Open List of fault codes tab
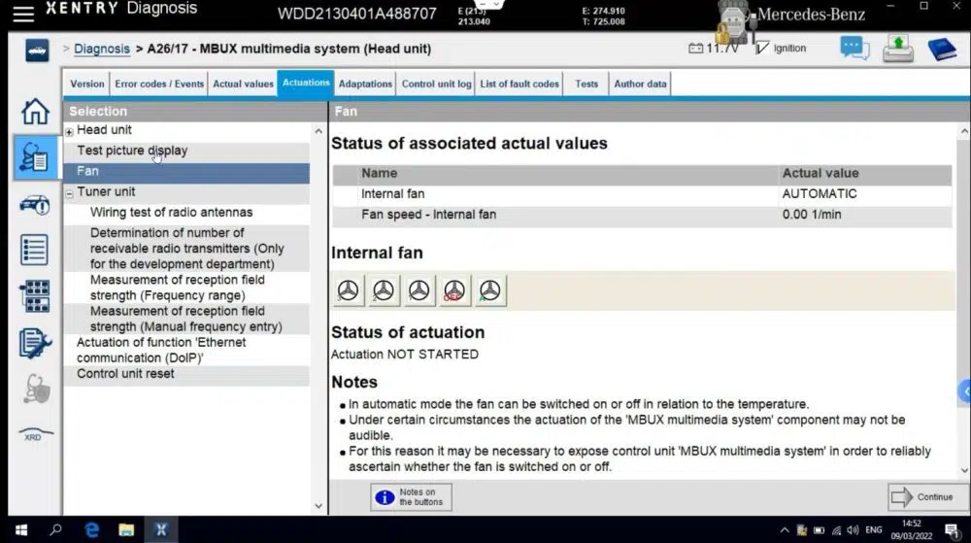Screen dimensions: 971x543 tap(519, 85)
